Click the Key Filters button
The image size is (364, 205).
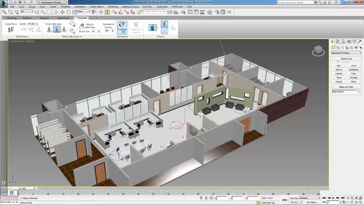(x=312, y=203)
